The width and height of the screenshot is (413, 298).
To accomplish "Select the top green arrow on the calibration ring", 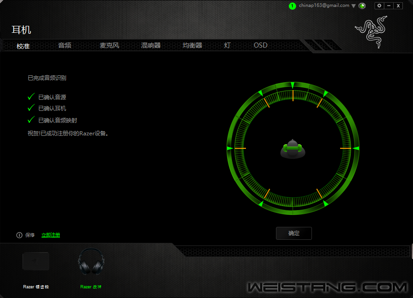I will 293,85.
